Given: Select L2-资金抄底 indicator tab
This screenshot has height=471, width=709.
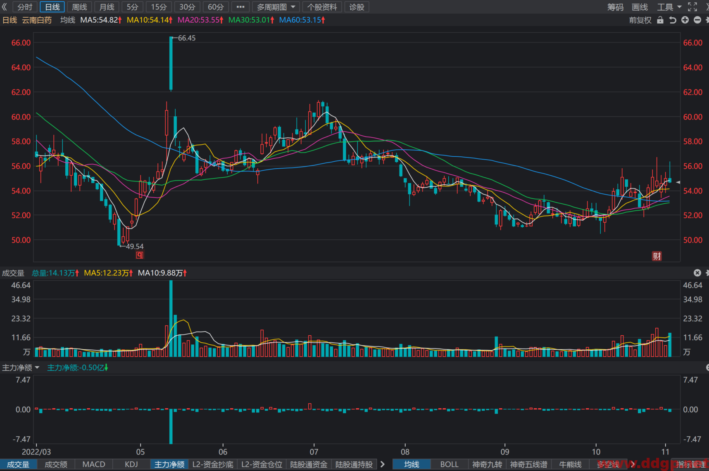Looking at the screenshot, I should point(213,464).
